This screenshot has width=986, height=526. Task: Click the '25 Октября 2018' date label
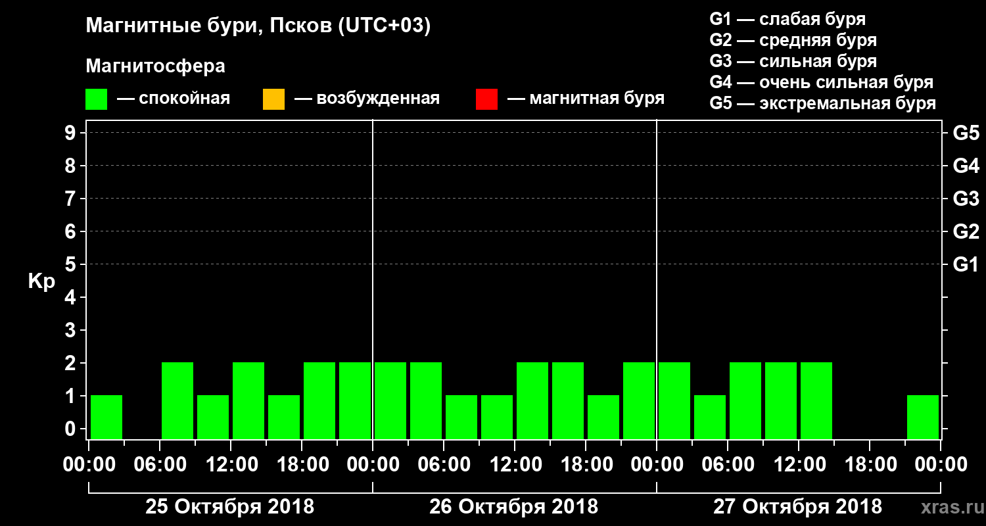229,506
